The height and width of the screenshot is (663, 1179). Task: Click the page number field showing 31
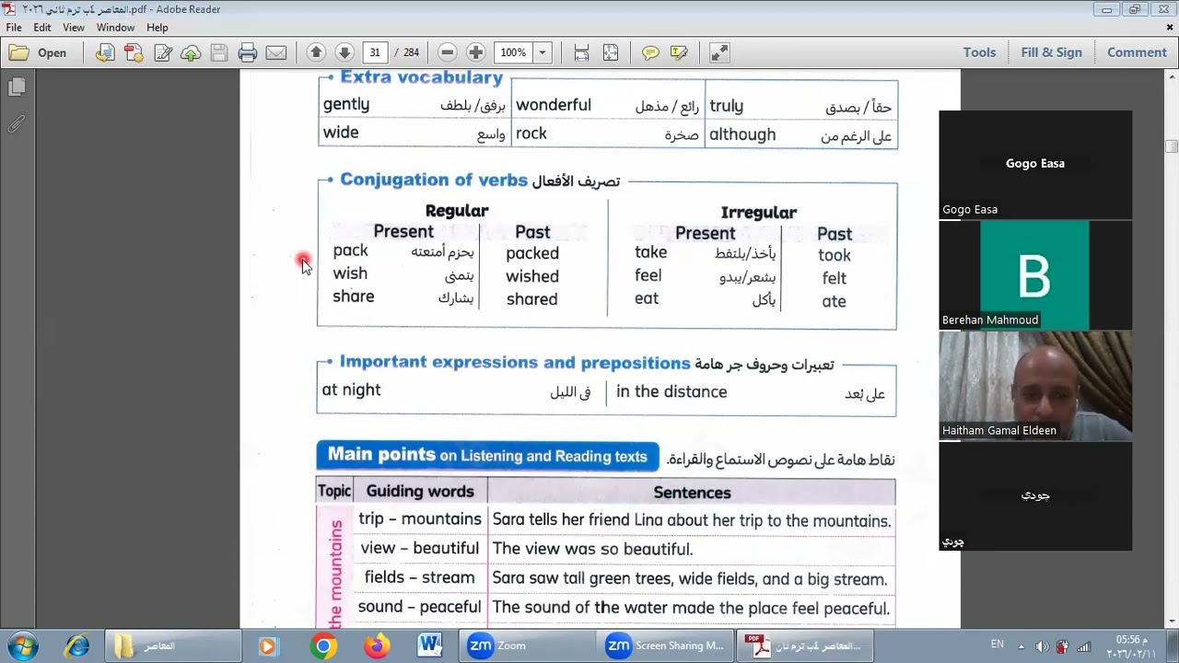tap(375, 52)
